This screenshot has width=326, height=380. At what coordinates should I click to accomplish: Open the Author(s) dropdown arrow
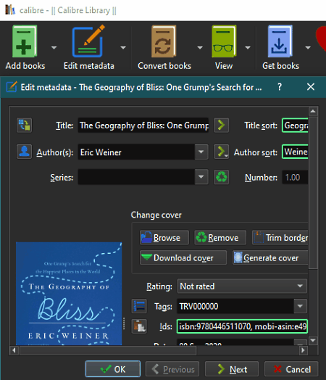(x=201, y=152)
